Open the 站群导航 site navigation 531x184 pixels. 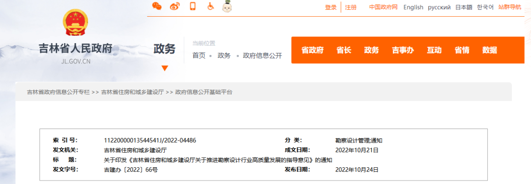[510, 7]
